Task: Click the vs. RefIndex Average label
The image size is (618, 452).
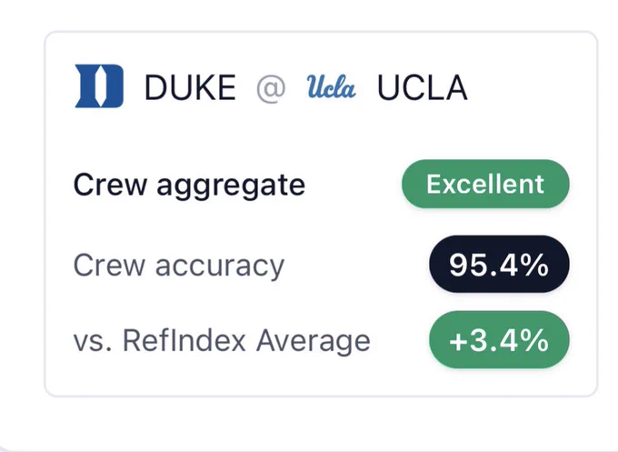Action: [x=222, y=341]
